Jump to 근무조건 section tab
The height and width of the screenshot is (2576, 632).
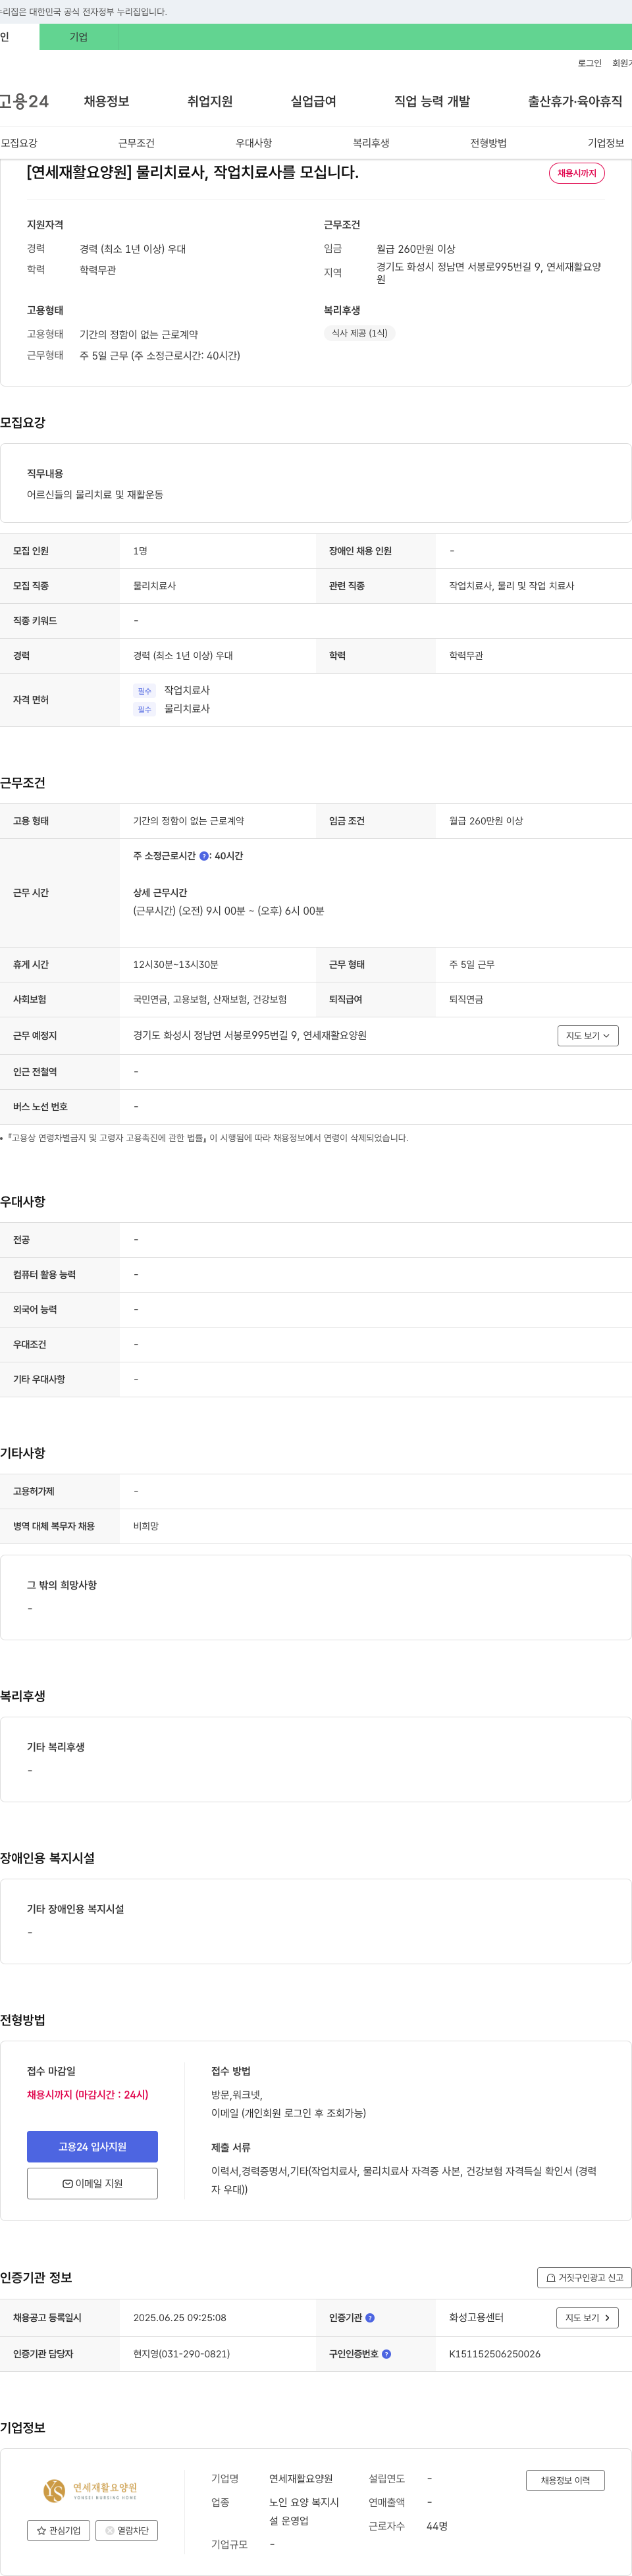136,143
